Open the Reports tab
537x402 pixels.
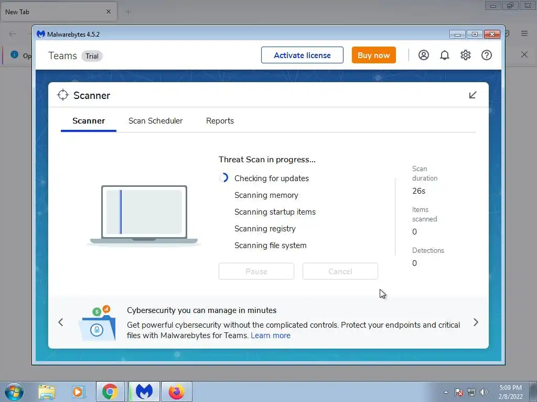point(220,121)
